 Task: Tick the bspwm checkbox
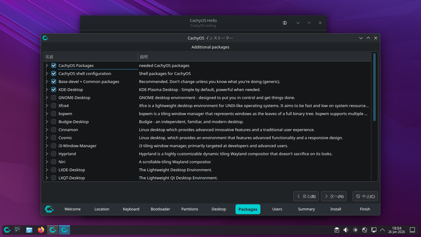pyautogui.click(x=54, y=114)
